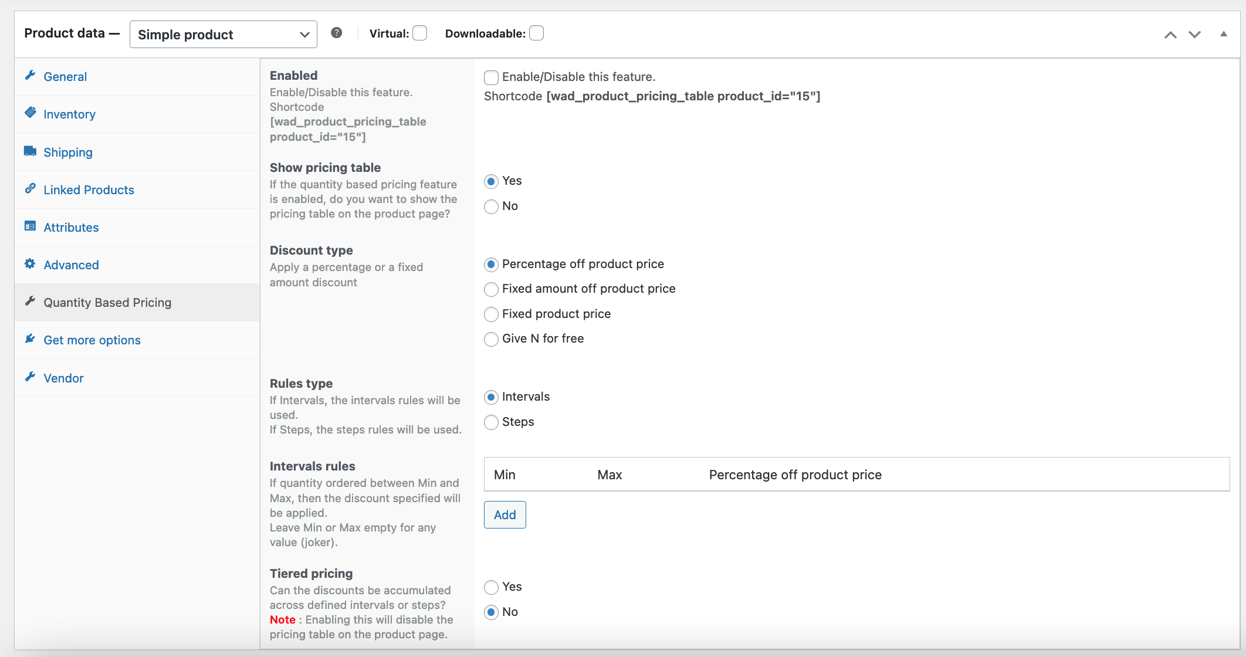Click the Shipping truck icon
The image size is (1246, 657).
(30, 151)
